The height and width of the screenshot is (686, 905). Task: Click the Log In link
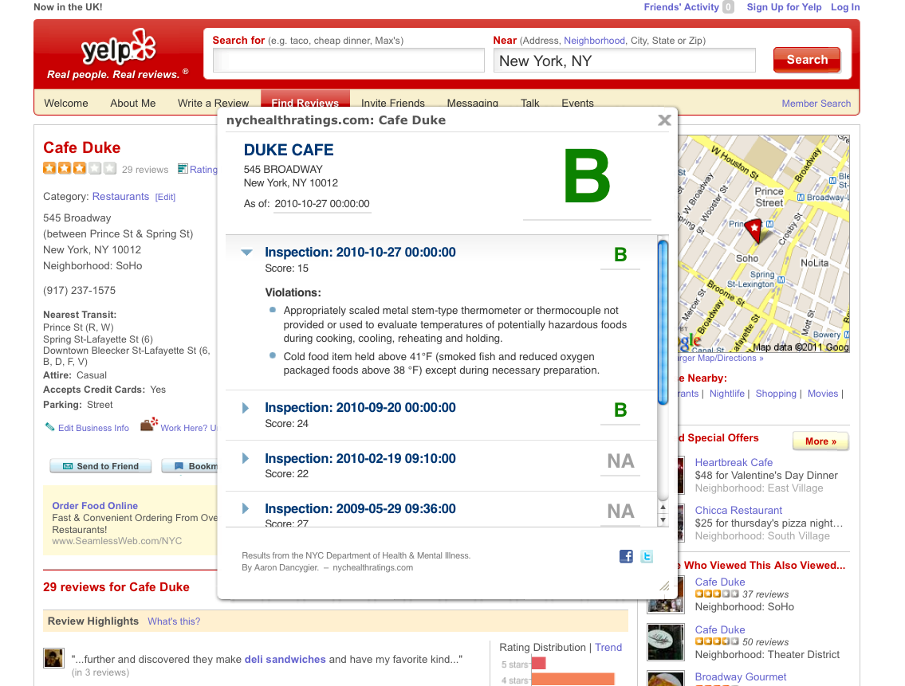tap(845, 7)
